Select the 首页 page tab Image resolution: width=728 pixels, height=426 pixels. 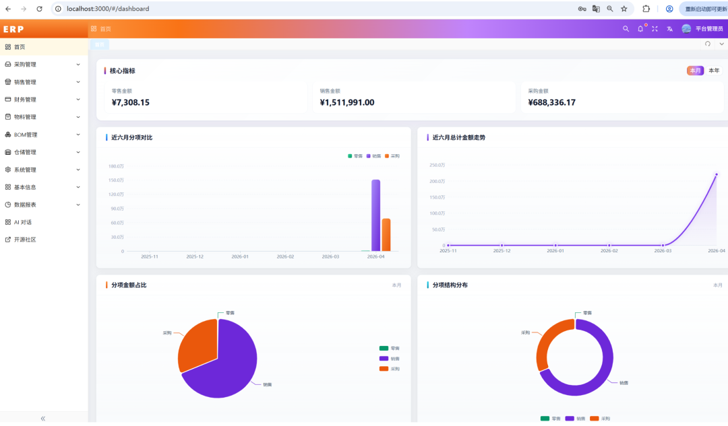(100, 44)
